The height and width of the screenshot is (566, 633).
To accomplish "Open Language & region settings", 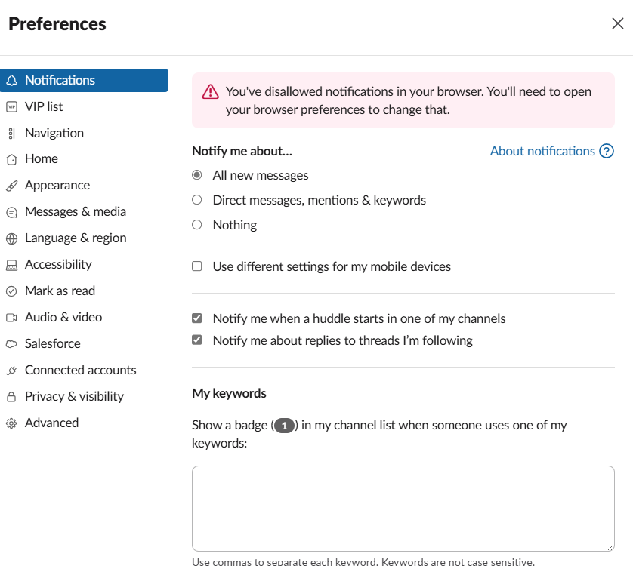I will (84, 238).
